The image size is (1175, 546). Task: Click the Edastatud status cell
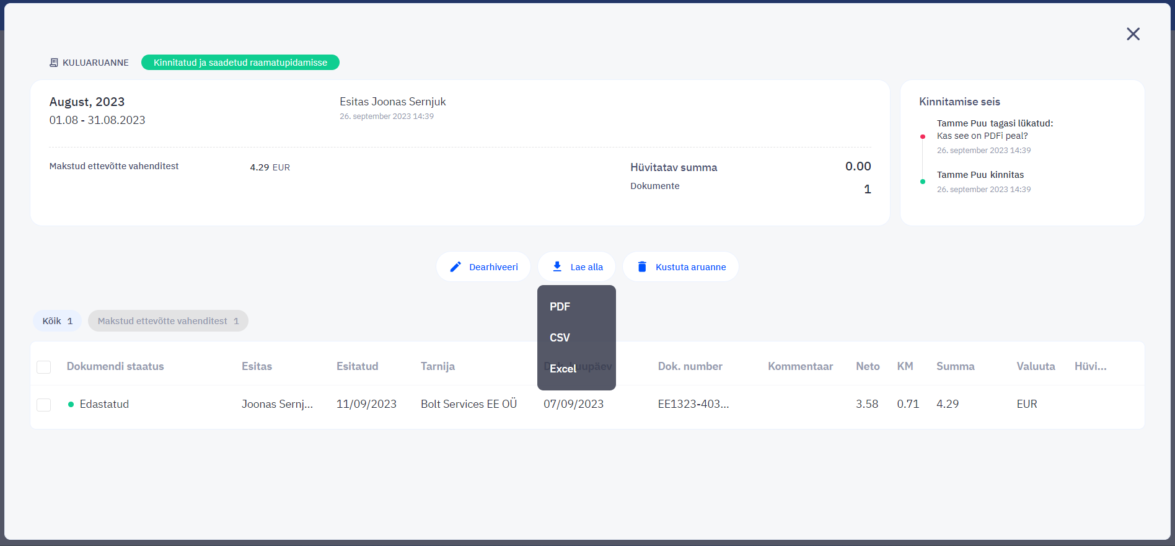click(x=104, y=404)
